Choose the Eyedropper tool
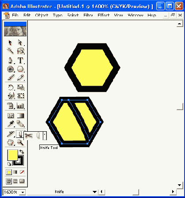 coord(11,124)
